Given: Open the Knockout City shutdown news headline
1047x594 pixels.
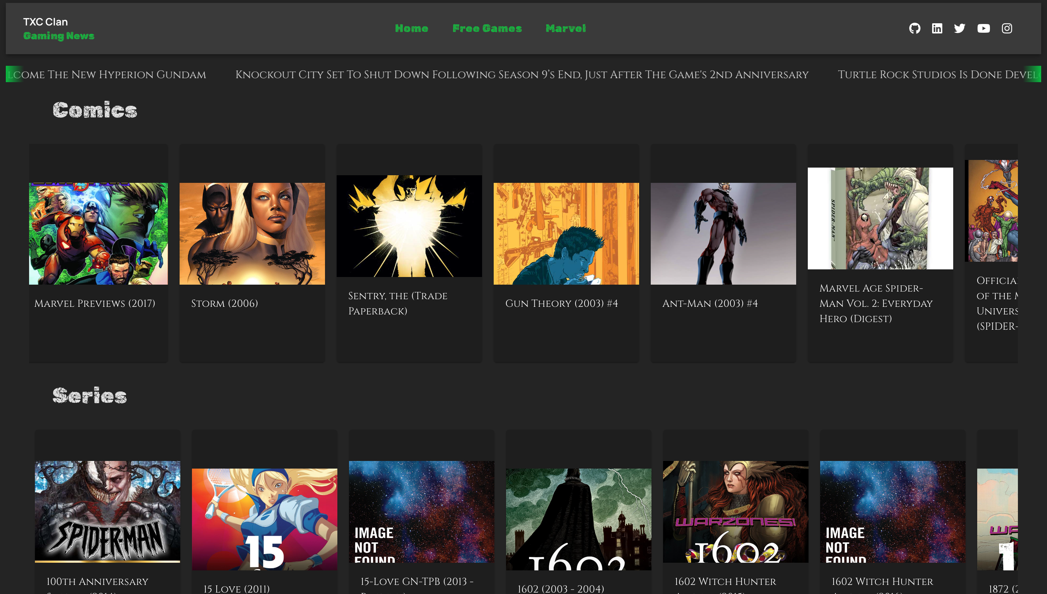Looking at the screenshot, I should 522,75.
